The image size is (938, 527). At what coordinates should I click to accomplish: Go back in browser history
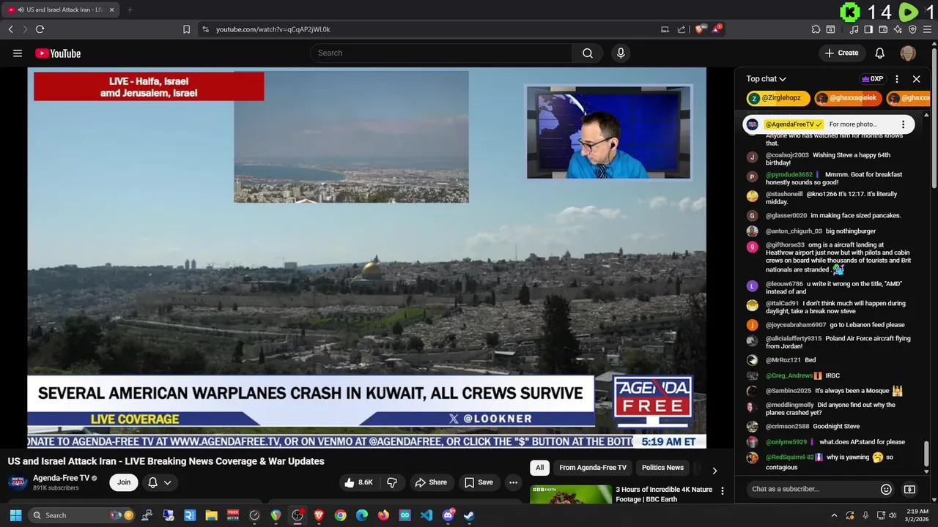point(10,29)
